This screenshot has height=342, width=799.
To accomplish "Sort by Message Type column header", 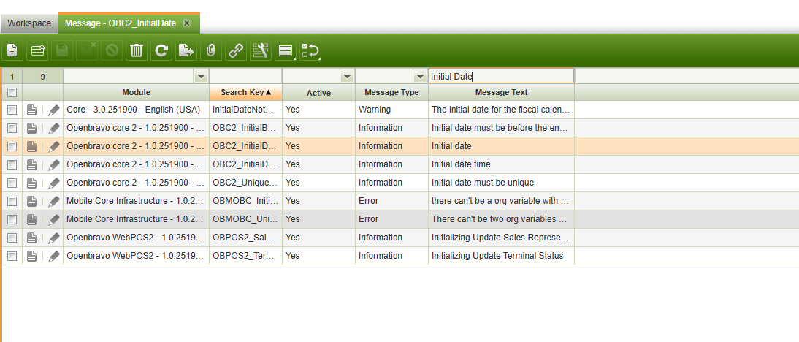I will (392, 92).
